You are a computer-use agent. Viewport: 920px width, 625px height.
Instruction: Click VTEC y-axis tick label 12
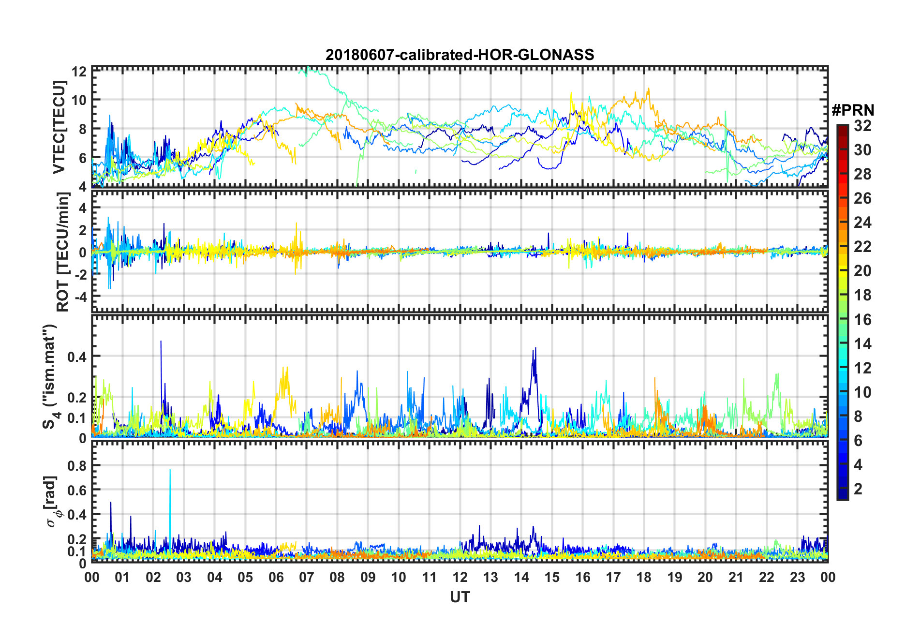click(79, 72)
